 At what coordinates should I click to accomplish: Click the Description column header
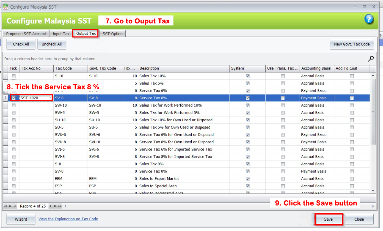point(183,68)
